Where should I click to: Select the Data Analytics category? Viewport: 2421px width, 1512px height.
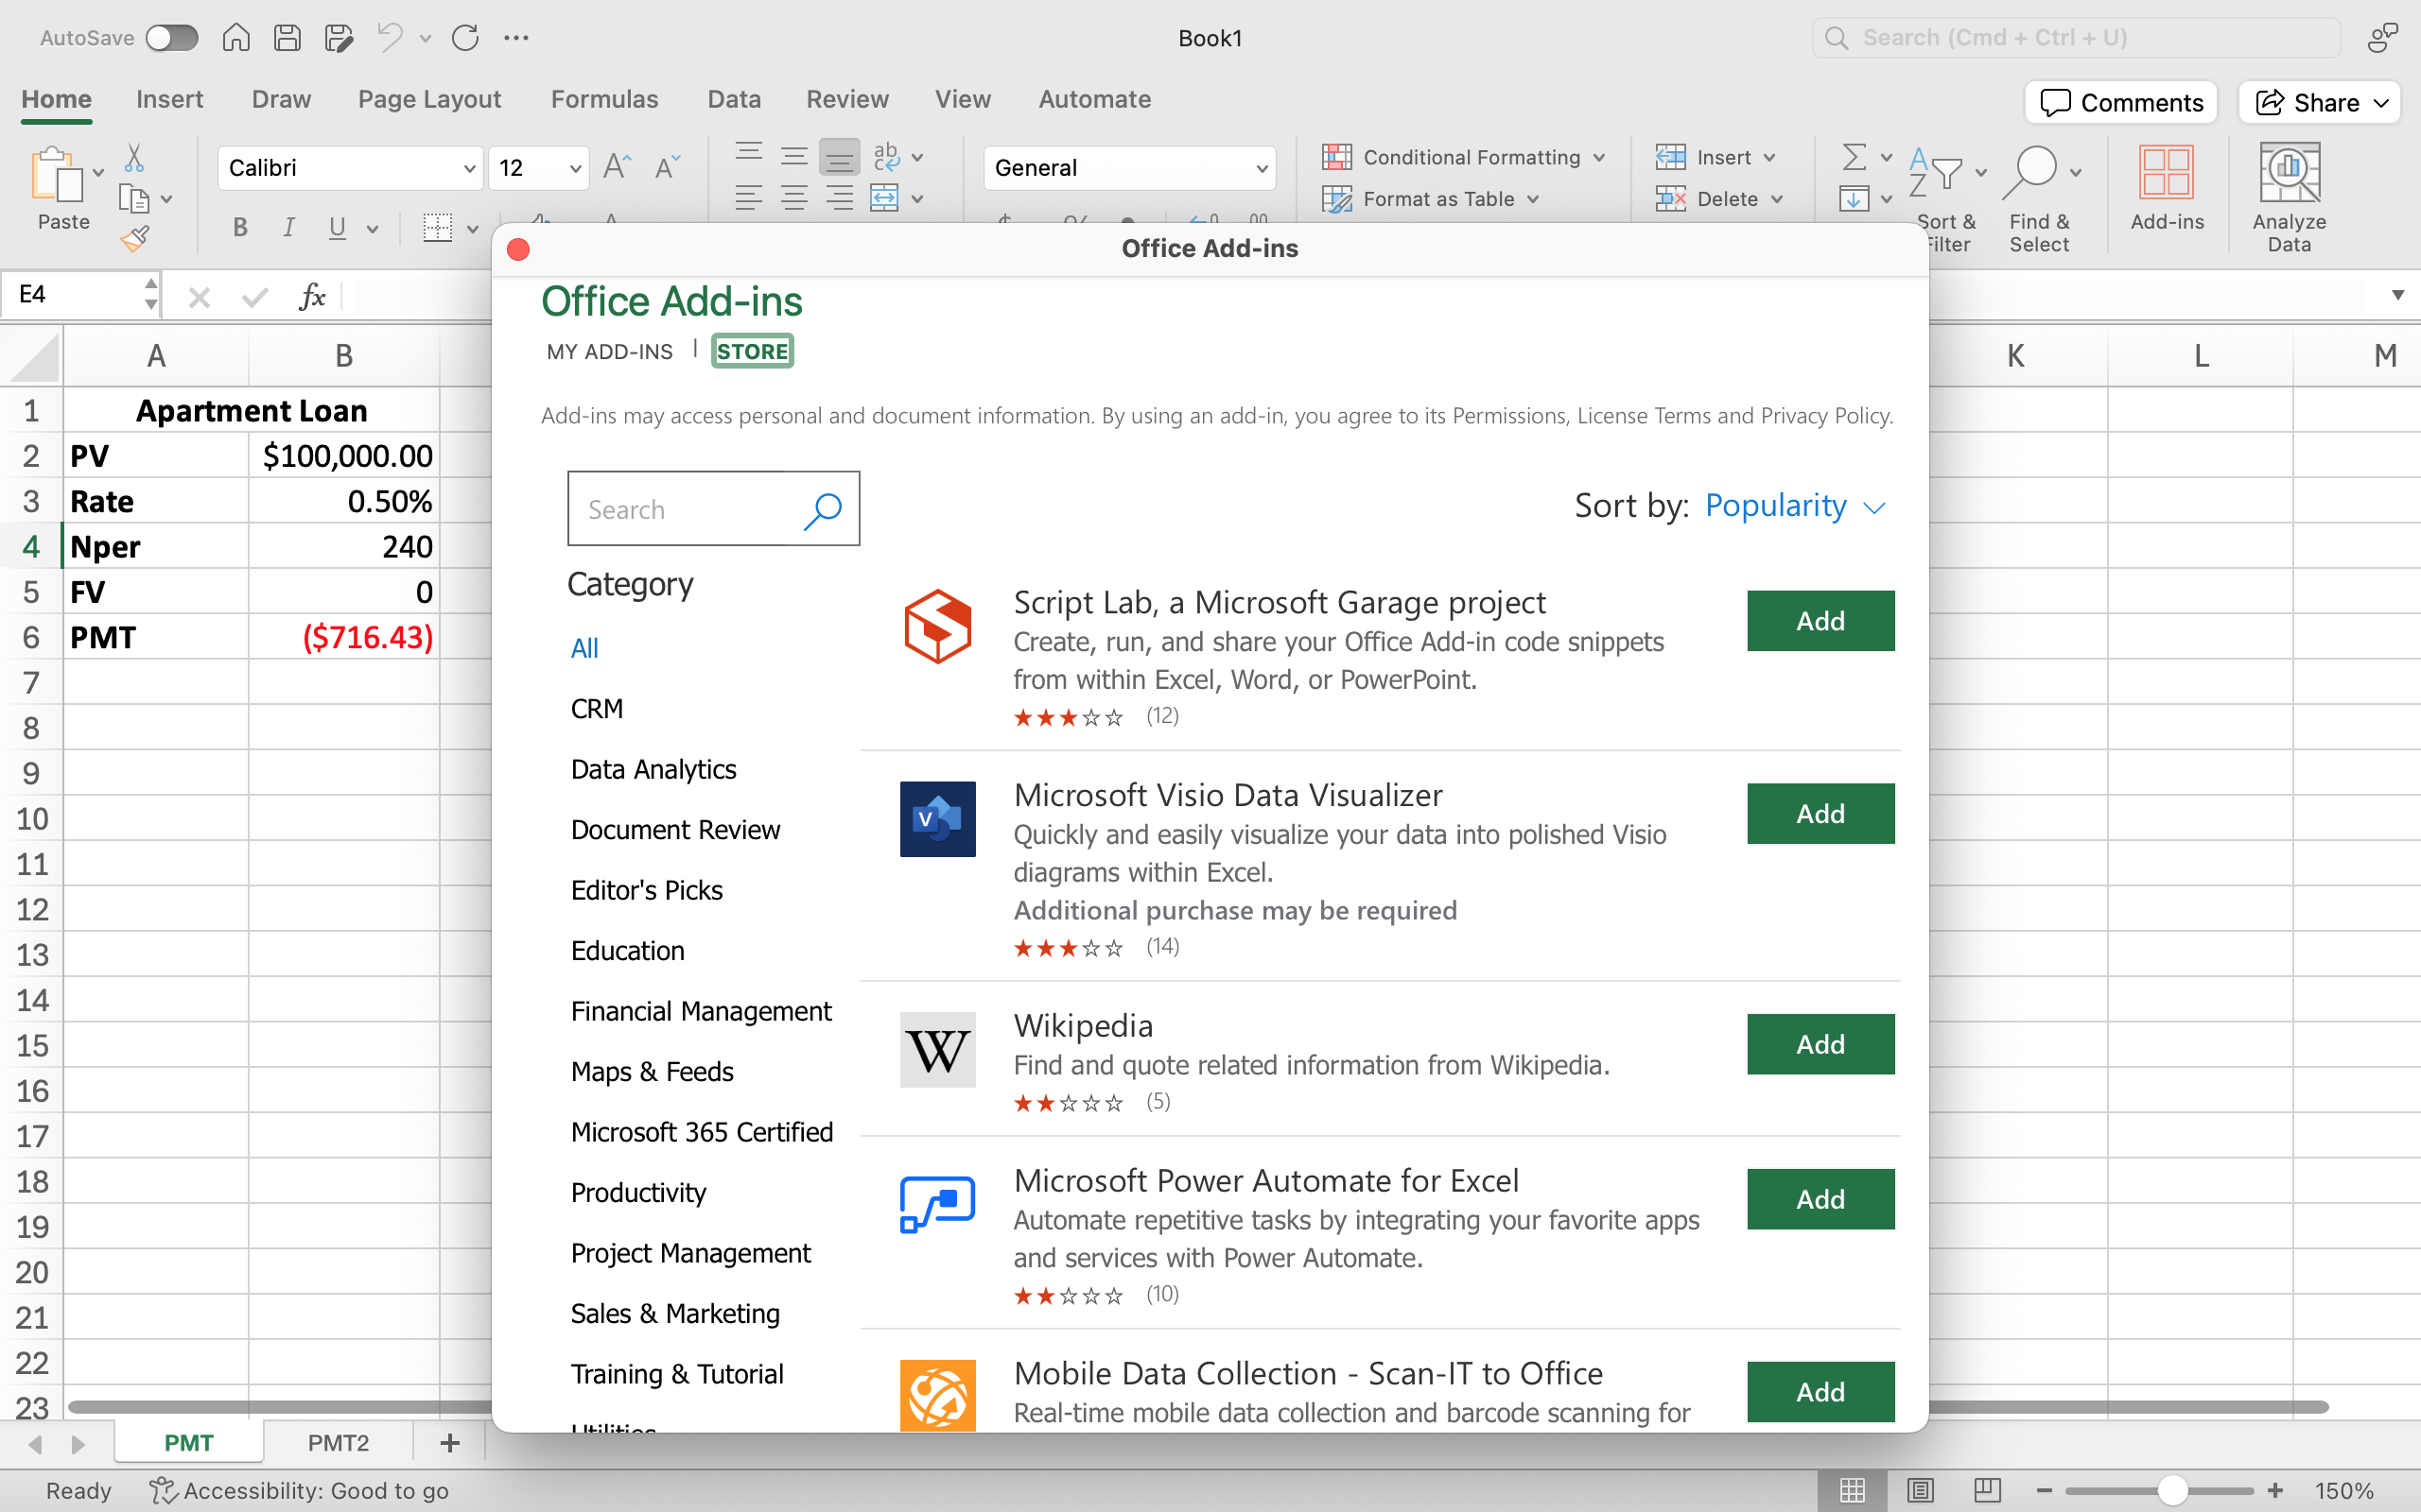point(653,769)
